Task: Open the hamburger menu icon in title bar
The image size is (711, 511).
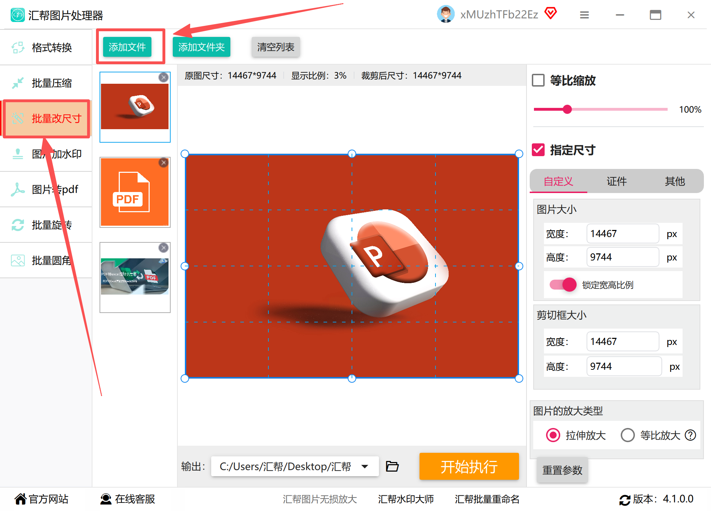Action: pos(584,15)
